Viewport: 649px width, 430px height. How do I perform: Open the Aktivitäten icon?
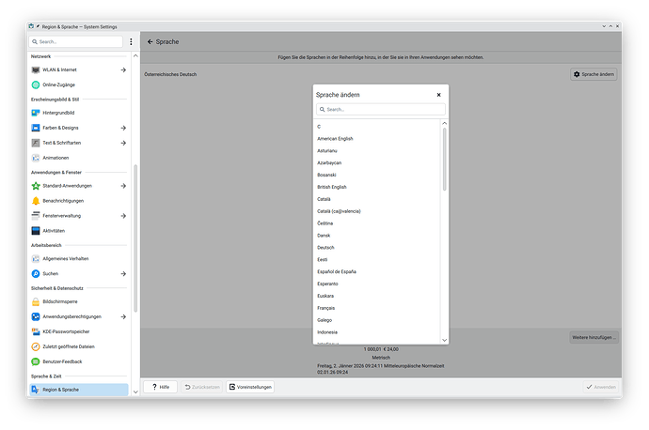[36, 231]
